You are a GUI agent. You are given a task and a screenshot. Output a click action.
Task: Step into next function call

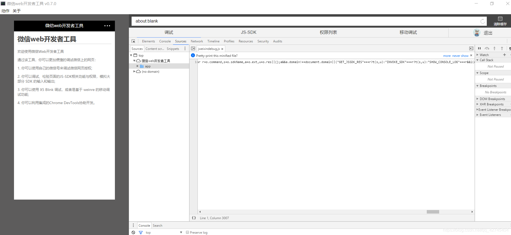coord(494,48)
